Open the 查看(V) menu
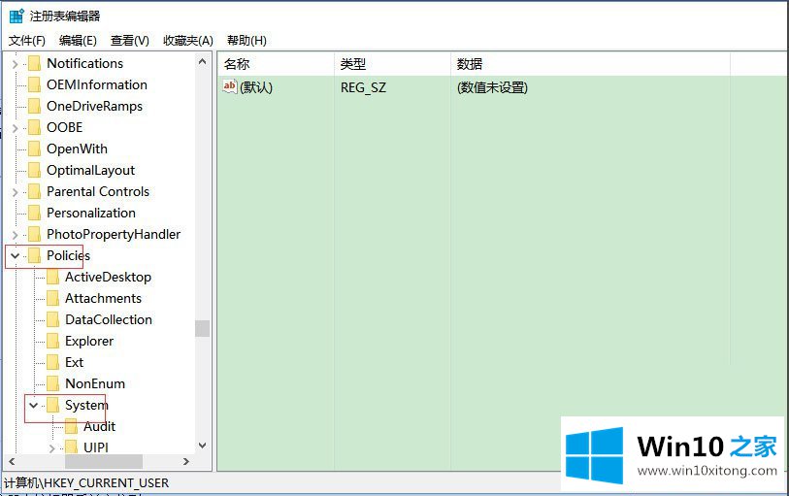The height and width of the screenshot is (496, 789). coord(130,40)
